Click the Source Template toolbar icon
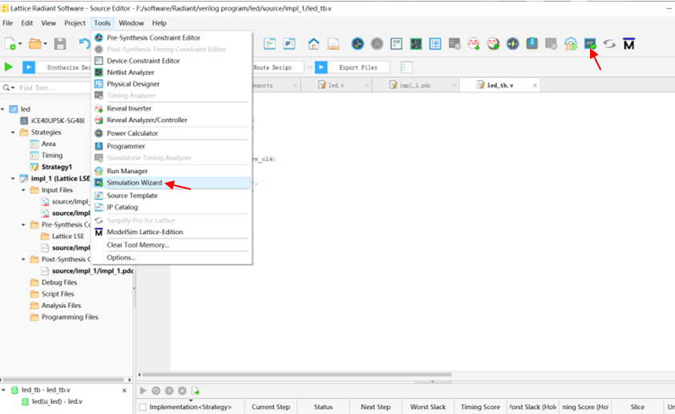 click(270, 43)
